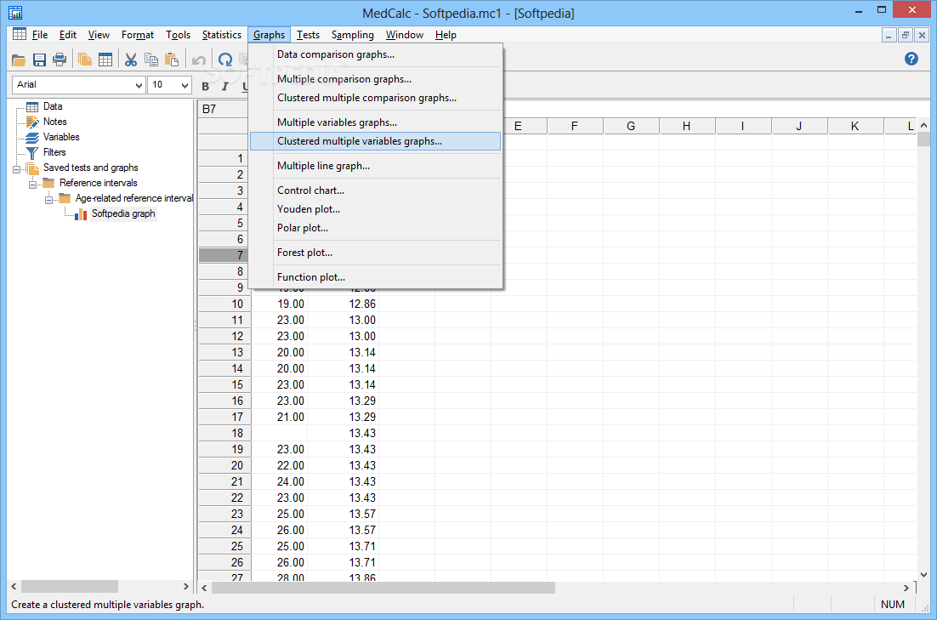Select Age-related reference interval tree item
Screen dimensions: 937x620
click(x=133, y=198)
